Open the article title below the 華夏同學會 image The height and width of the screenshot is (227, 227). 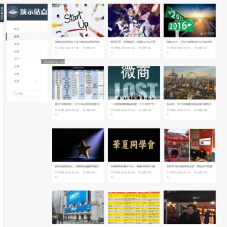pyautogui.click(x=133, y=166)
